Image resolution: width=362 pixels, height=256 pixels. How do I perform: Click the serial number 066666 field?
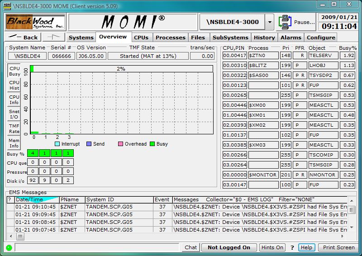coord(62,56)
